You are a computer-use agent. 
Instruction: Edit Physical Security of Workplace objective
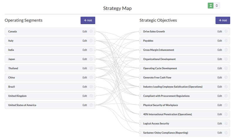[220, 105]
